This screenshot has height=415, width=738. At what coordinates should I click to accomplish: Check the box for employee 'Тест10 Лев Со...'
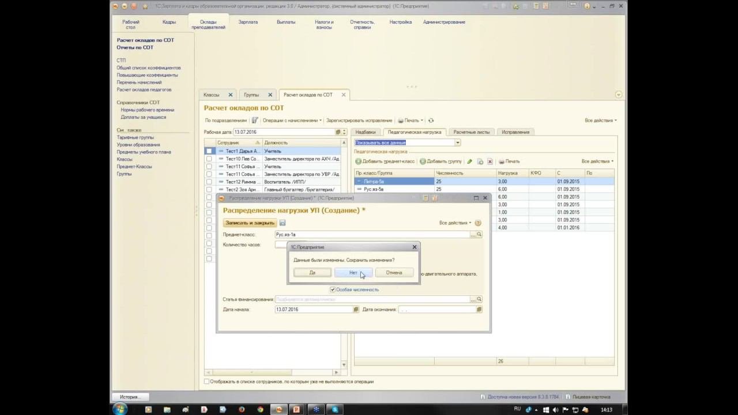209,159
